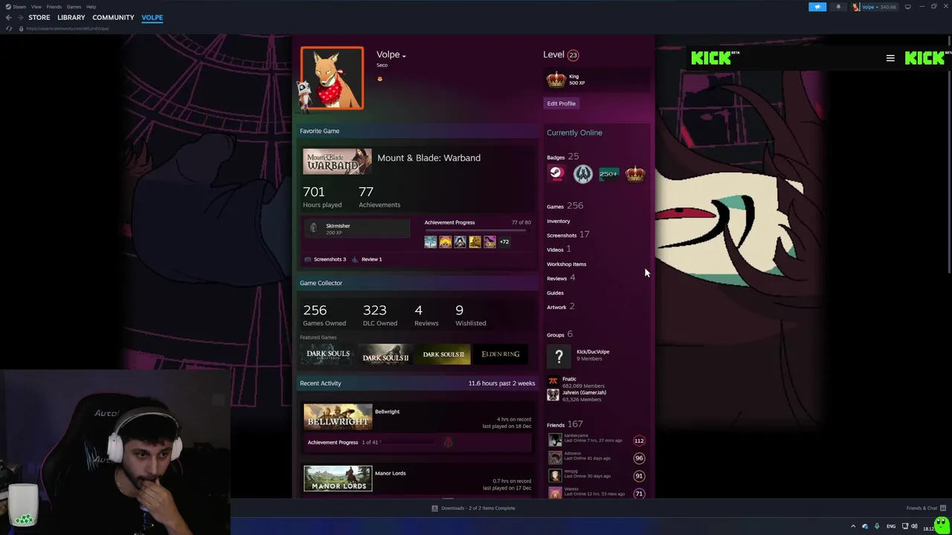Open the Friends menu
Screen dimensions: 952x535
tap(54, 7)
